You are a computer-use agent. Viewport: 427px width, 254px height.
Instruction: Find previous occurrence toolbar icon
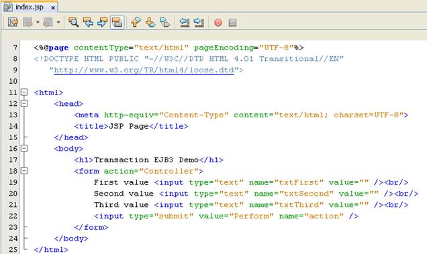tap(88, 22)
